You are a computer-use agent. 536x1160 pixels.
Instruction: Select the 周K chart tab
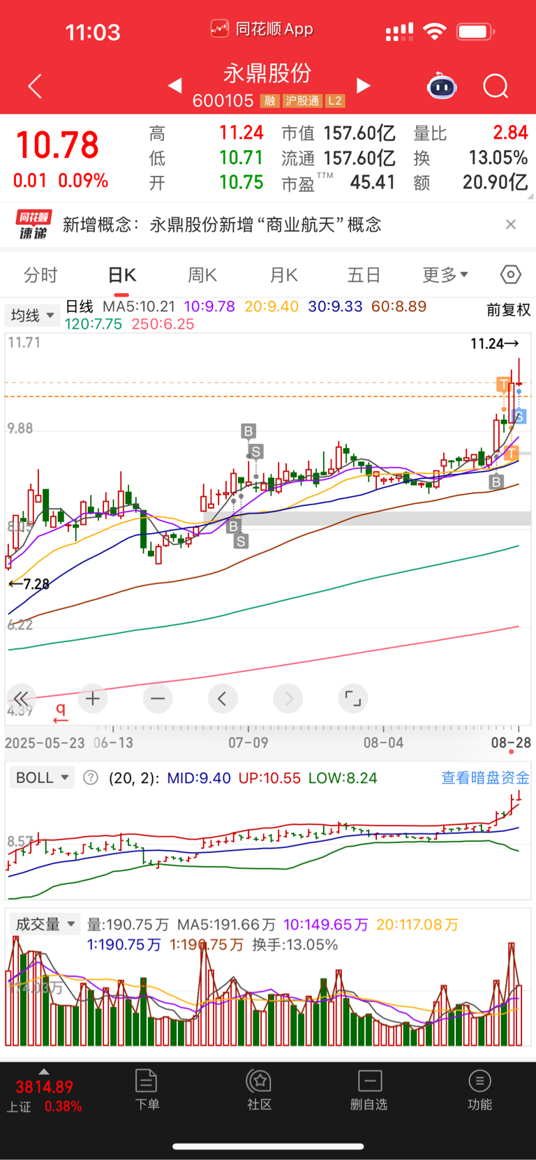202,275
